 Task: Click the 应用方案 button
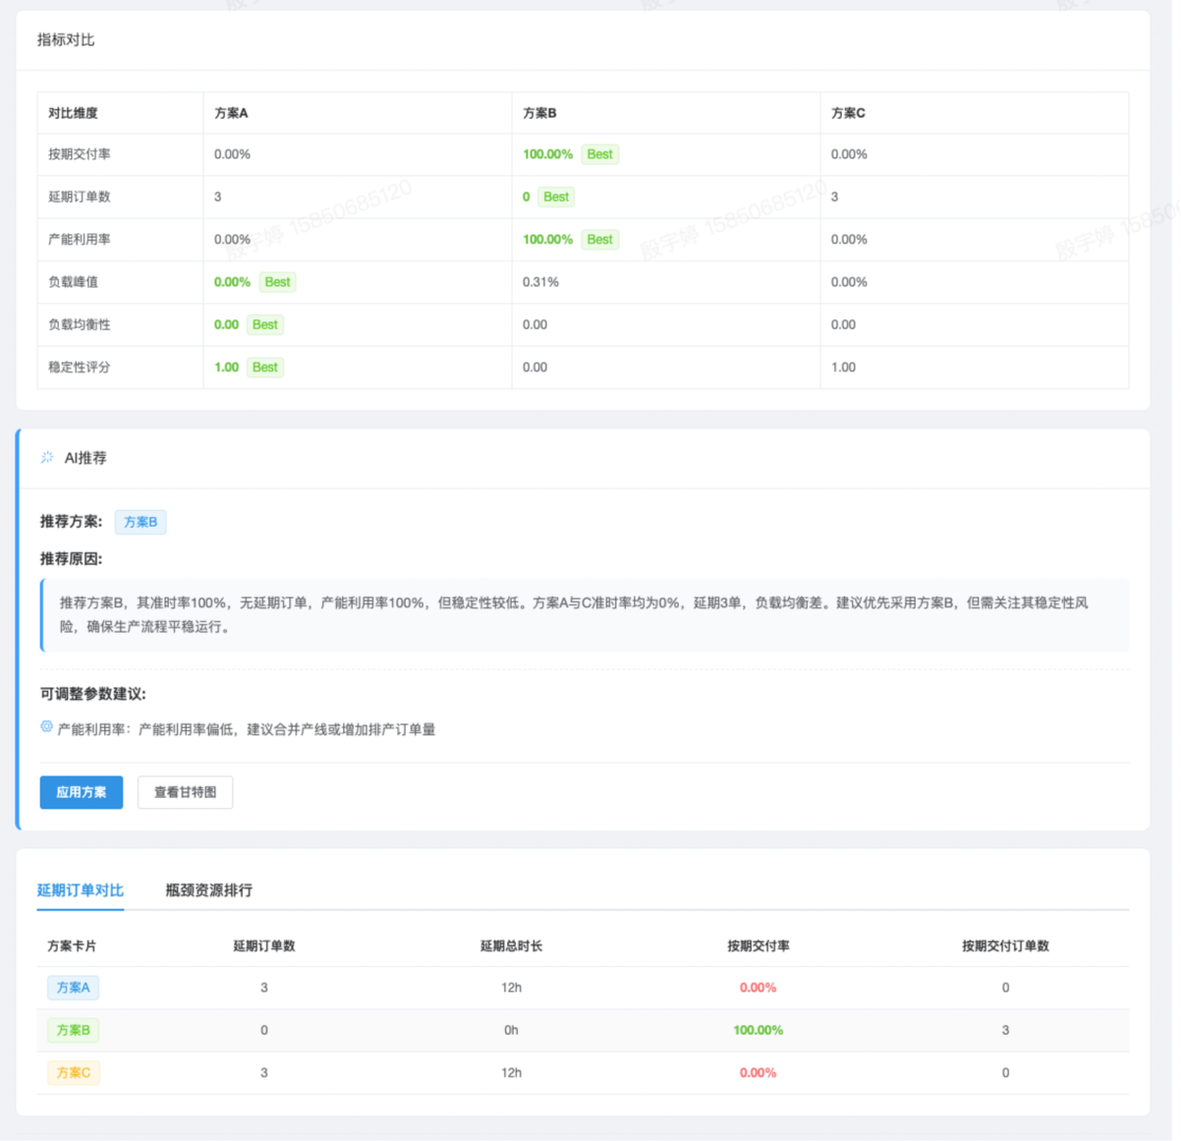click(x=82, y=792)
